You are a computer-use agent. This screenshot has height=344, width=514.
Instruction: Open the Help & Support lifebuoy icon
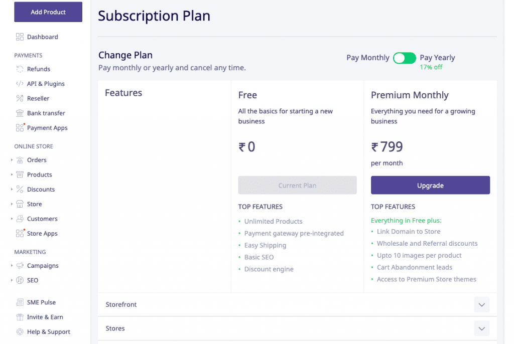click(20, 331)
